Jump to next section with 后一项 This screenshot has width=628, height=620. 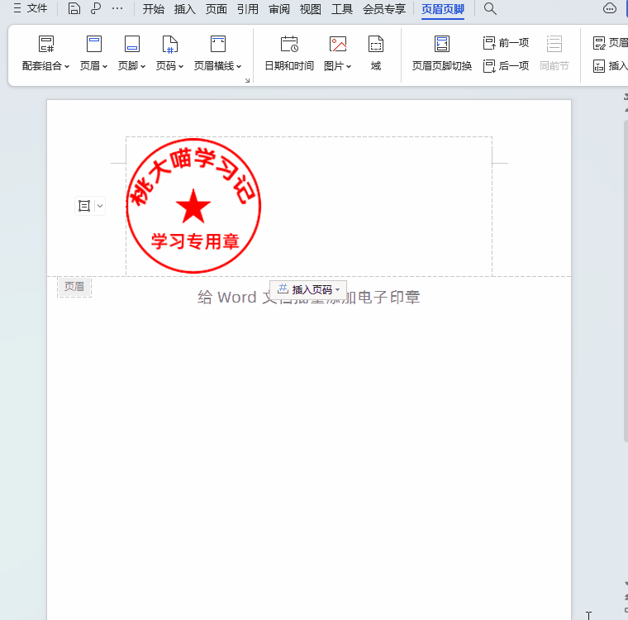point(506,65)
